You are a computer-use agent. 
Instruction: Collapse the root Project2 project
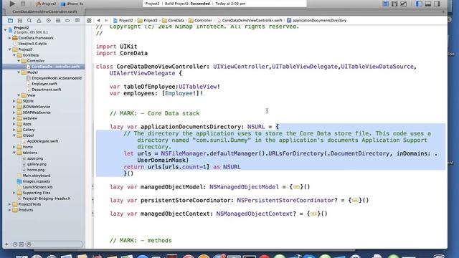pos(5,29)
